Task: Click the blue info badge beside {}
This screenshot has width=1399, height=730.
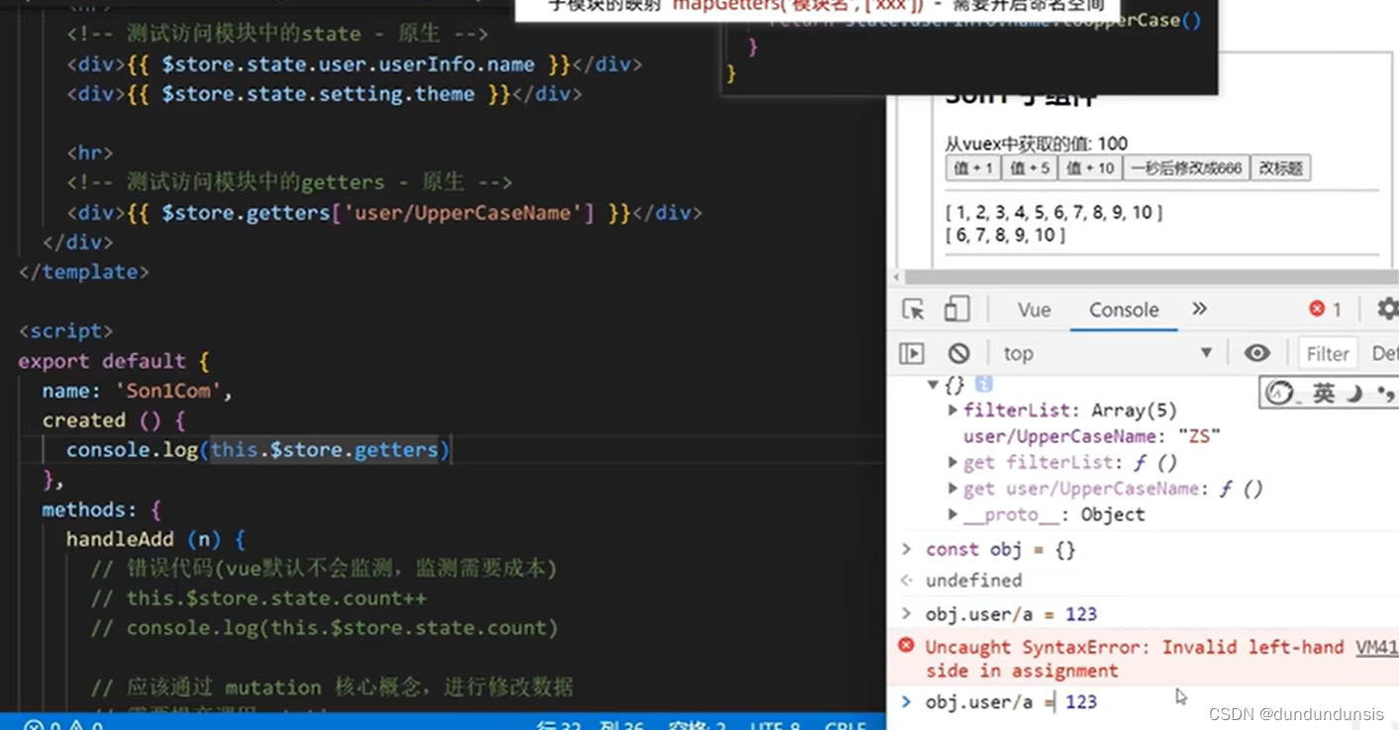Action: [x=983, y=384]
